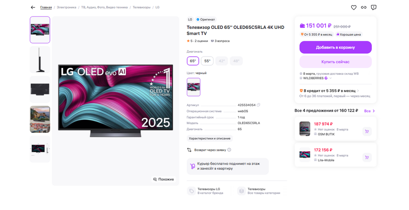Screen dimensions: 409x210
Task: Add product to favorites with heart icon
Action: [353, 7]
